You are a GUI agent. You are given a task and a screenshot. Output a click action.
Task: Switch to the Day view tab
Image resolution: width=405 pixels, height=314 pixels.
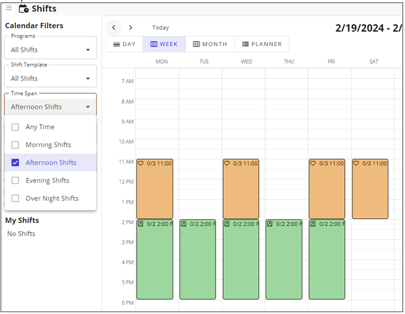point(124,45)
